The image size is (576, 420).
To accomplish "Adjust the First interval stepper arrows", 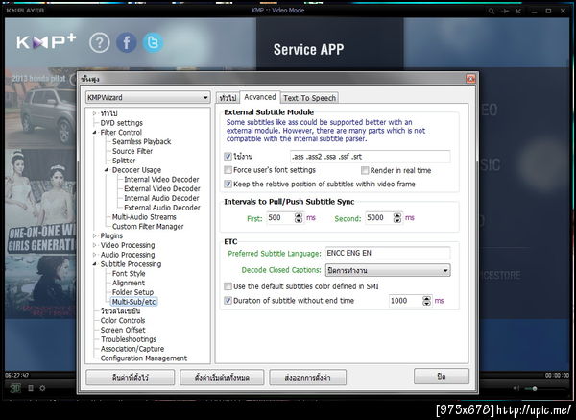I will tap(299, 218).
